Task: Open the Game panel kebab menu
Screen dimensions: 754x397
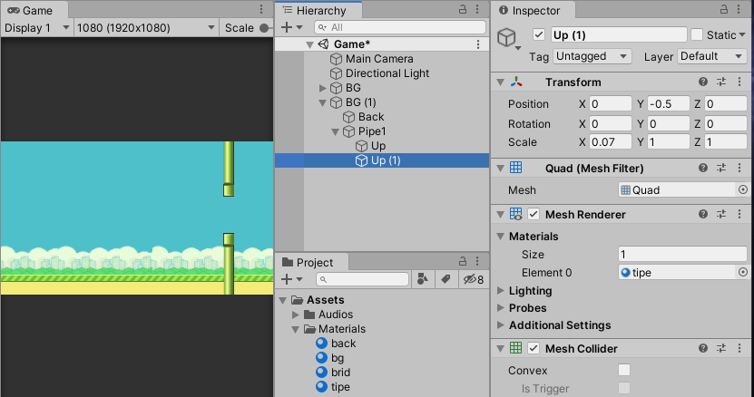Action: click(x=261, y=10)
